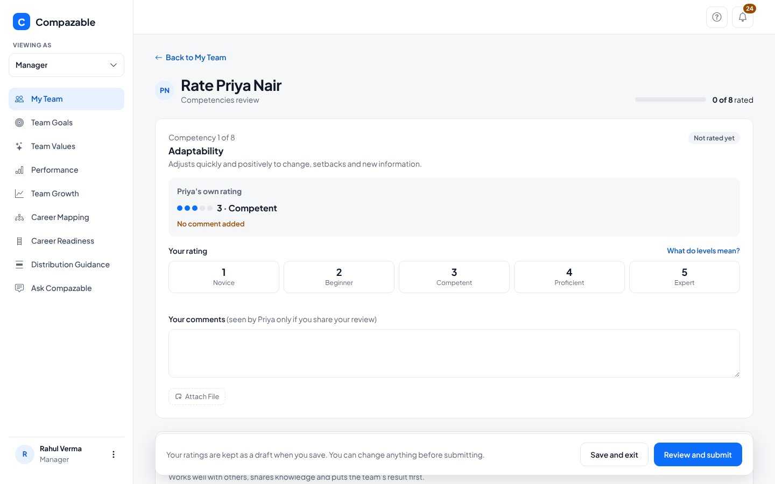This screenshot has height=484, width=775.
Task: Click the rating progress bar
Action: pos(671,99)
